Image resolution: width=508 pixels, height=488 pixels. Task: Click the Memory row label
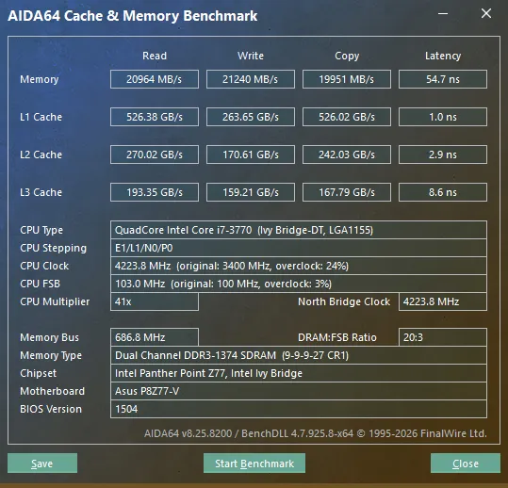[x=40, y=79]
